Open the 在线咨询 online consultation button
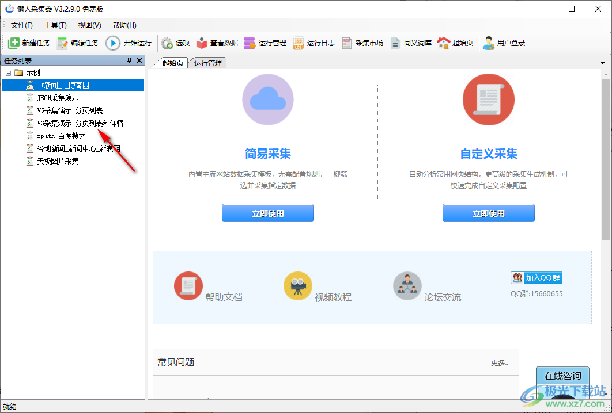The image size is (612, 413). [x=562, y=376]
